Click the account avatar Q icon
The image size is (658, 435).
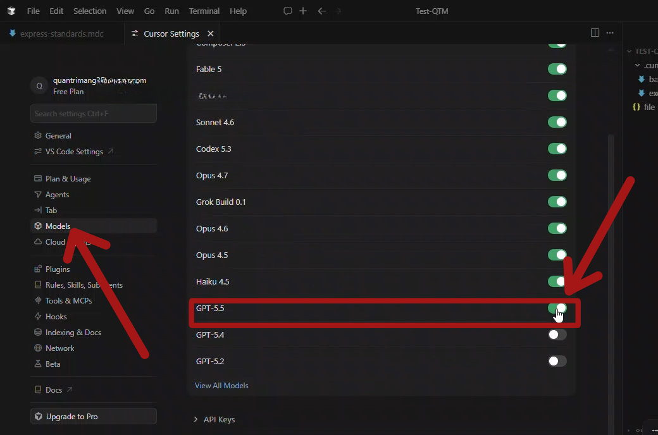(x=39, y=85)
